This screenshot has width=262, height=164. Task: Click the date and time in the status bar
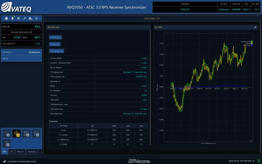tap(242, 161)
